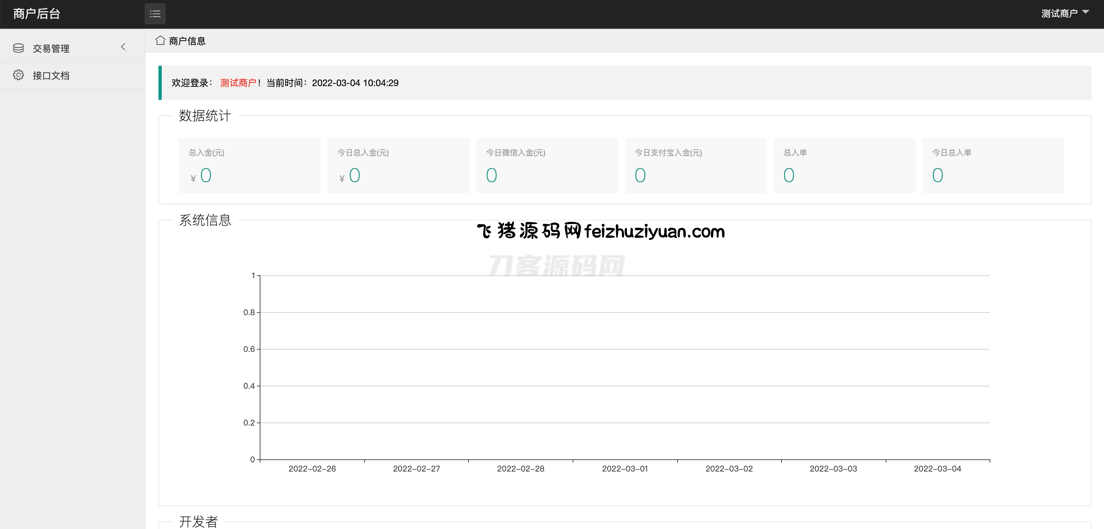This screenshot has height=529, width=1104.
Task: Click the 接口文档 gear icon
Action: (x=18, y=75)
